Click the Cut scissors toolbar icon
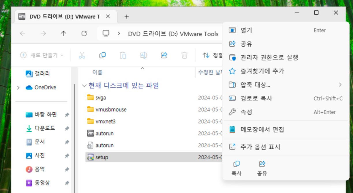353x193 pixels. pyautogui.click(x=82, y=55)
